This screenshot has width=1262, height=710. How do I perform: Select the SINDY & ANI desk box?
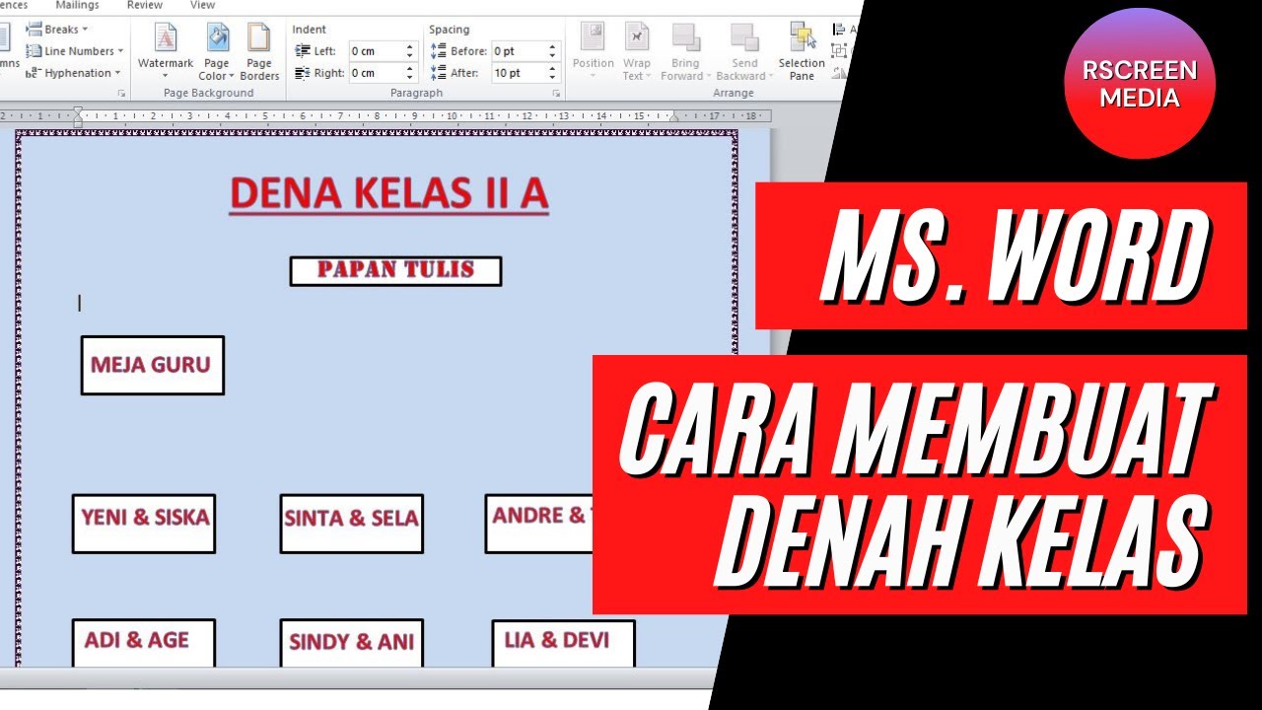[x=351, y=643]
